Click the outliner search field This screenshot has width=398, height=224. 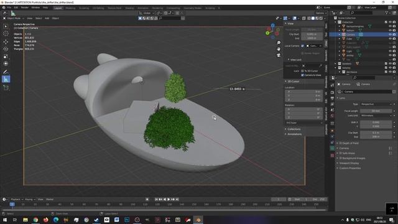click(x=361, y=12)
